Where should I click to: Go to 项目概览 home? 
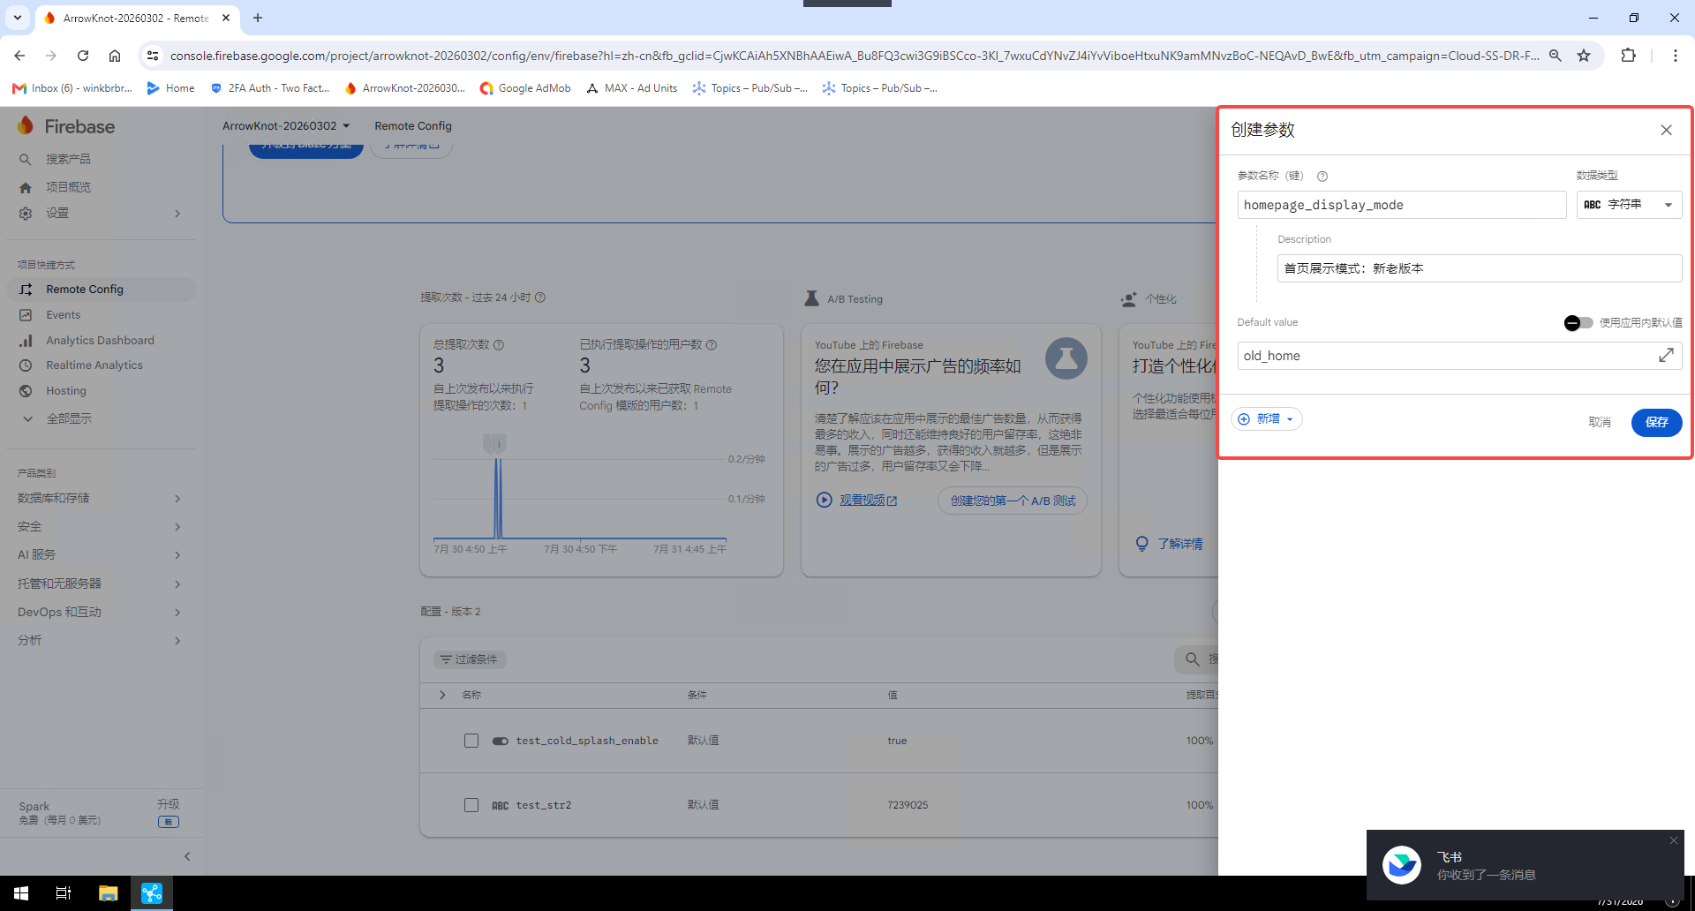pyautogui.click(x=68, y=187)
